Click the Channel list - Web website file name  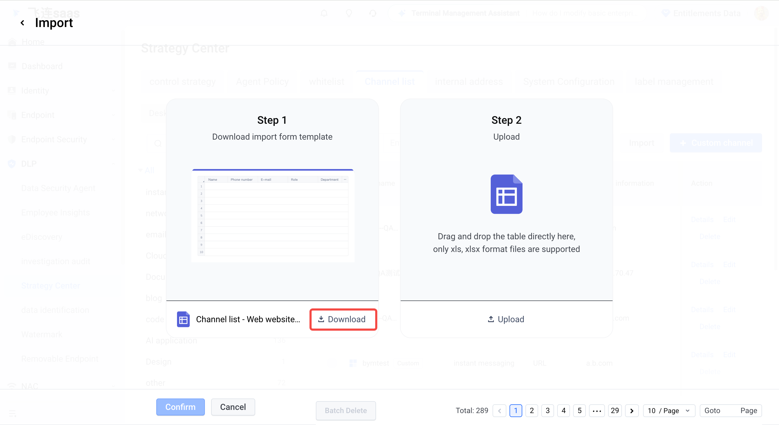pyautogui.click(x=248, y=320)
